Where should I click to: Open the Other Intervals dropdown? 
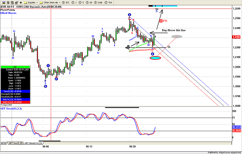50,2
